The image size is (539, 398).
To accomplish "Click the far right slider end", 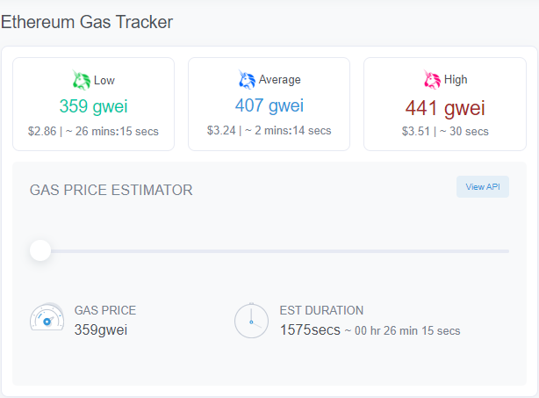I will [507, 251].
